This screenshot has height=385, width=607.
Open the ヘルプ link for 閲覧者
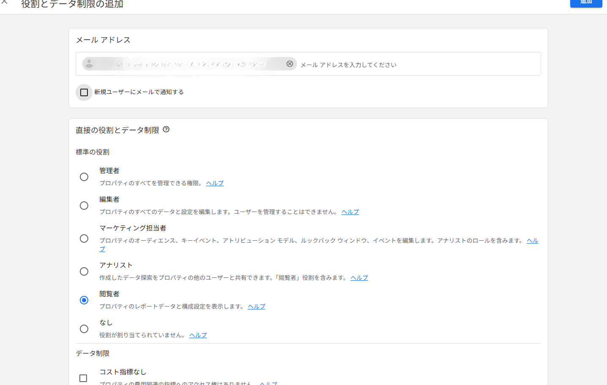coord(256,306)
